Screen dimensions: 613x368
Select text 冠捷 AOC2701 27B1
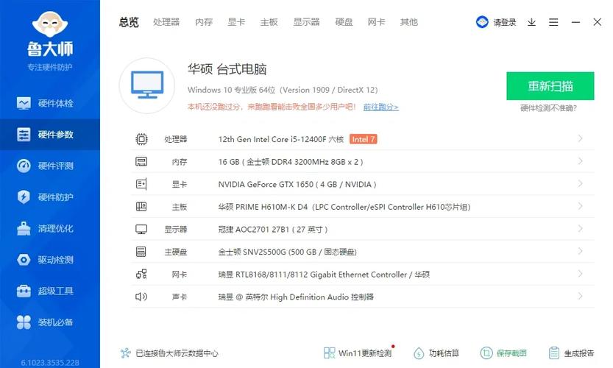[x=253, y=229]
